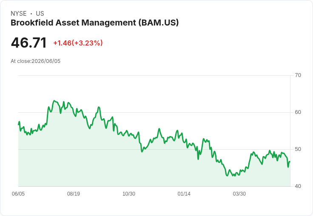Screen dimensions: 313x216
Task: Click the 01/14 date on x-axis
Action: 184,193
